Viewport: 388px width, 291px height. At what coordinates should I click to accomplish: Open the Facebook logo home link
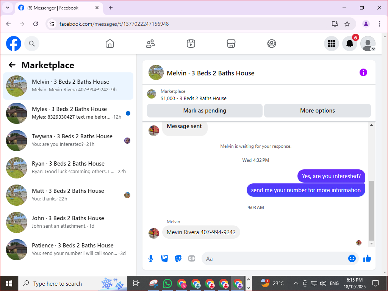(x=14, y=44)
